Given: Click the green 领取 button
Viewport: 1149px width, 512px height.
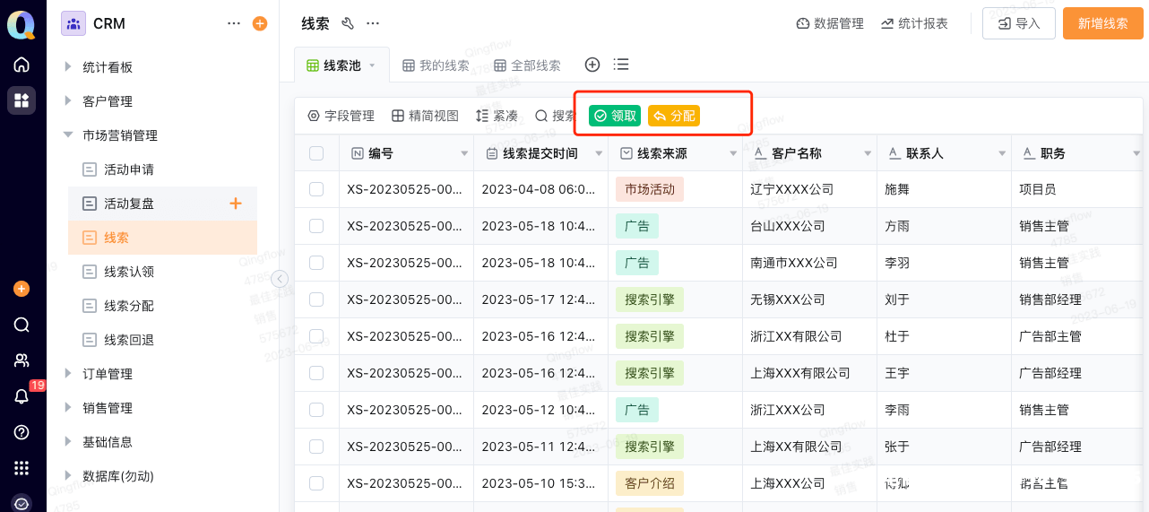Looking at the screenshot, I should coord(615,116).
